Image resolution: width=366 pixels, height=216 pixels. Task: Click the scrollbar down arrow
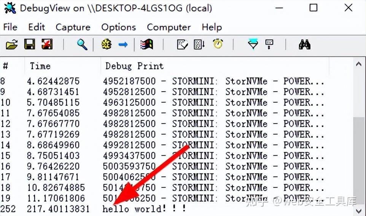click(359, 211)
